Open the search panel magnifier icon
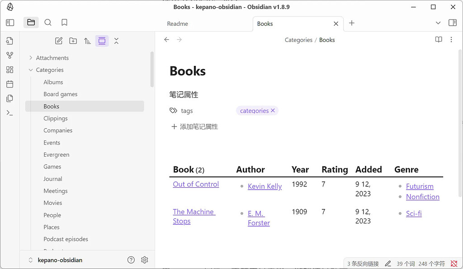This screenshot has width=463, height=269. tap(48, 23)
